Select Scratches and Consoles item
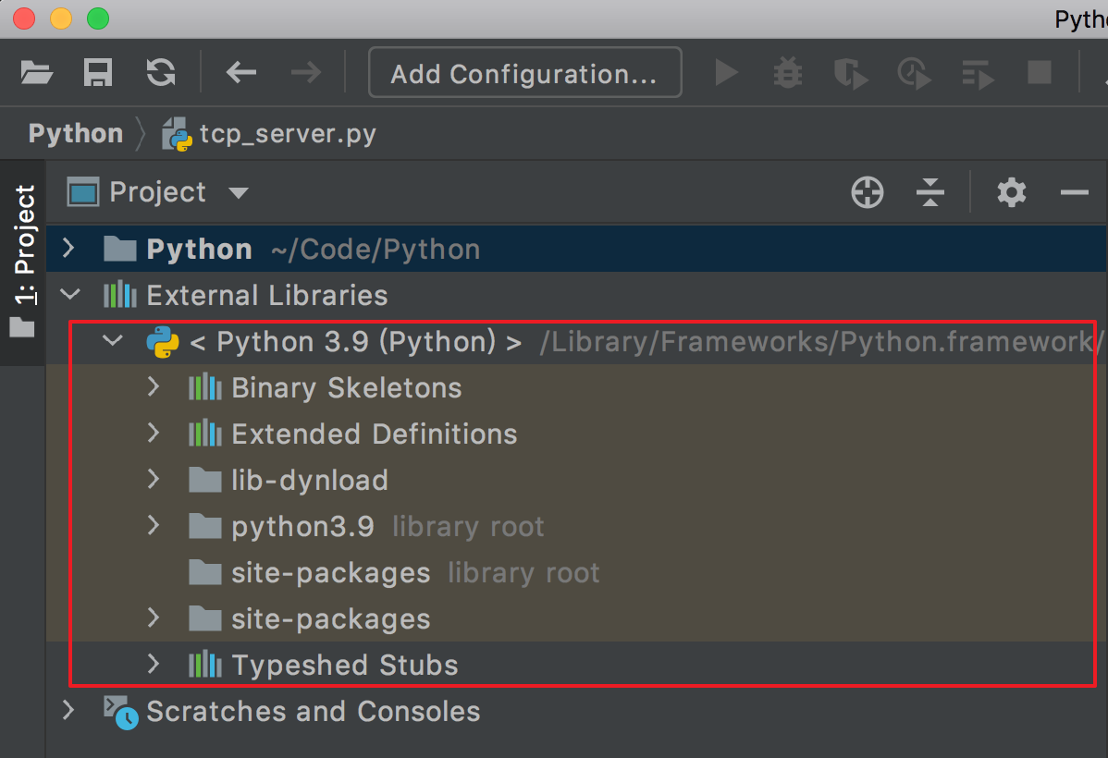Screen dimensions: 1108x758 (x=313, y=711)
